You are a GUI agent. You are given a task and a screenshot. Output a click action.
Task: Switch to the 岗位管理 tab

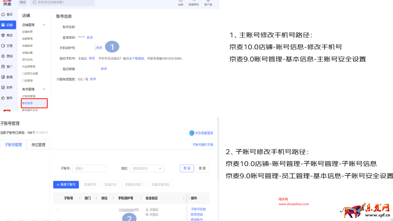(38, 144)
